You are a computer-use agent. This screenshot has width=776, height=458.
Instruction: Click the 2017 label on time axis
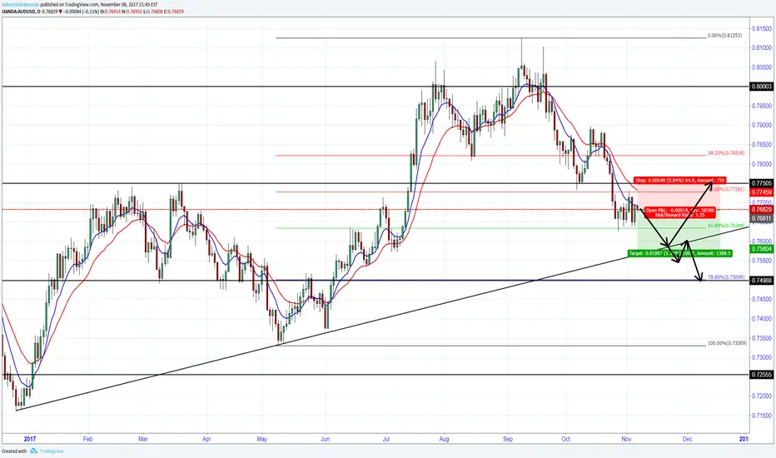[x=30, y=439]
